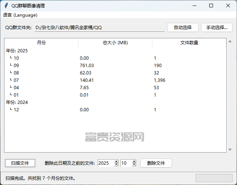Click the file count 1,396
The width and height of the screenshot is (237, 185).
[160, 80]
